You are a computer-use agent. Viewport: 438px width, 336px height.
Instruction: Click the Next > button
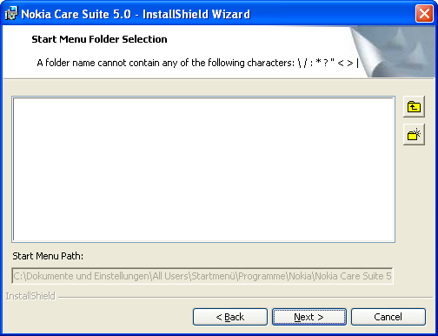309,317
